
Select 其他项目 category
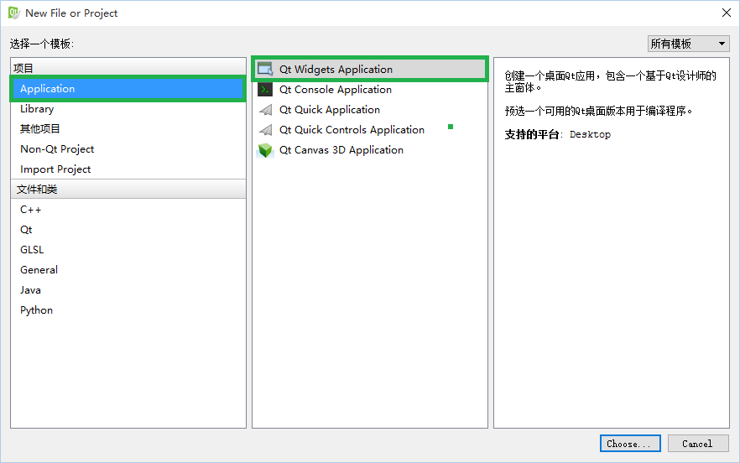tap(128, 129)
